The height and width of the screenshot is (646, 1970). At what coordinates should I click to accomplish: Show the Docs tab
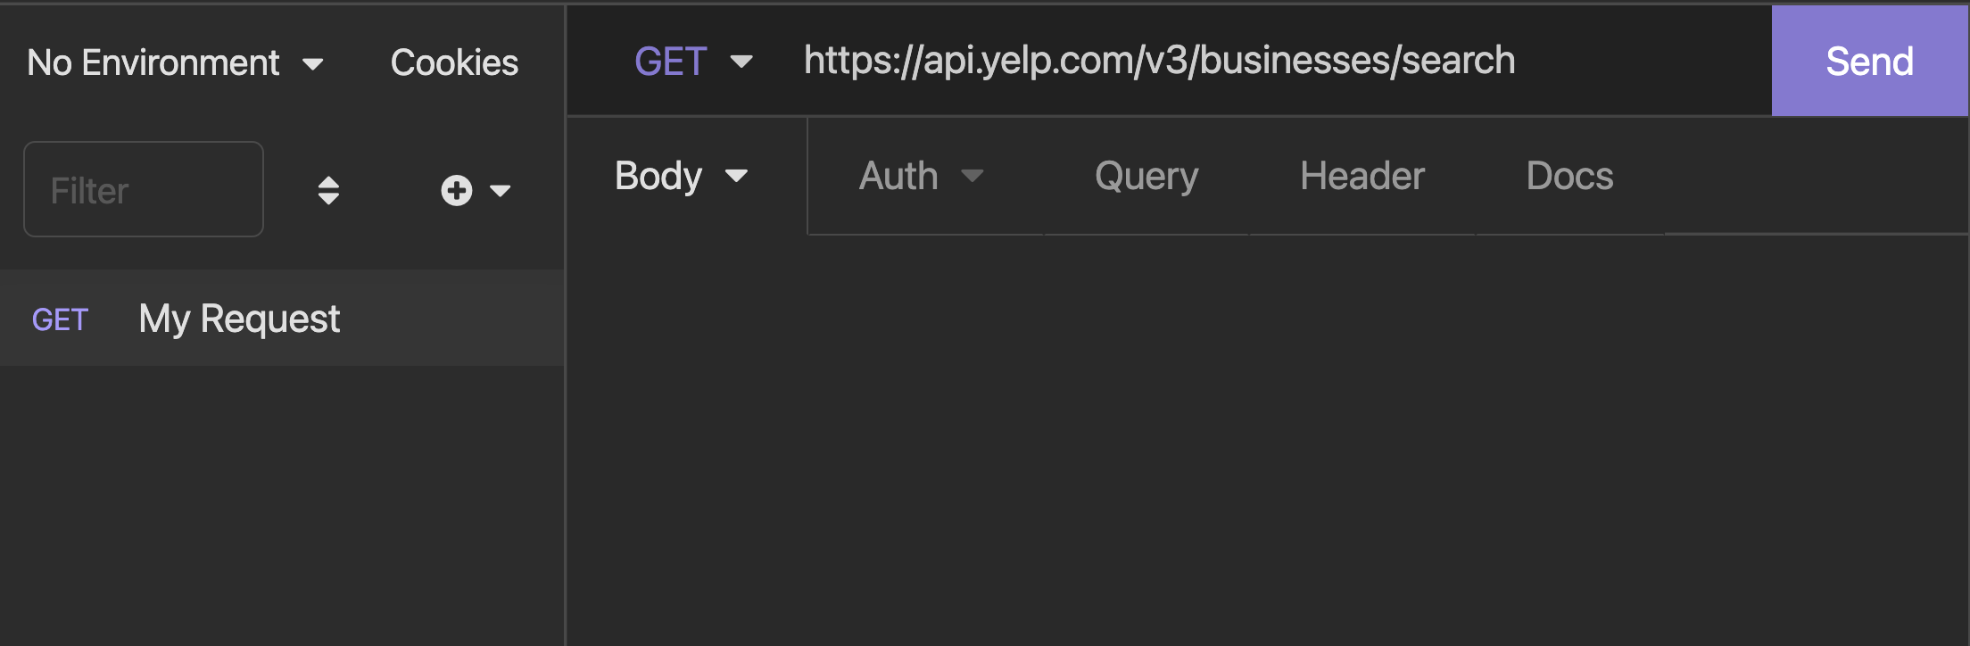pyautogui.click(x=1569, y=176)
